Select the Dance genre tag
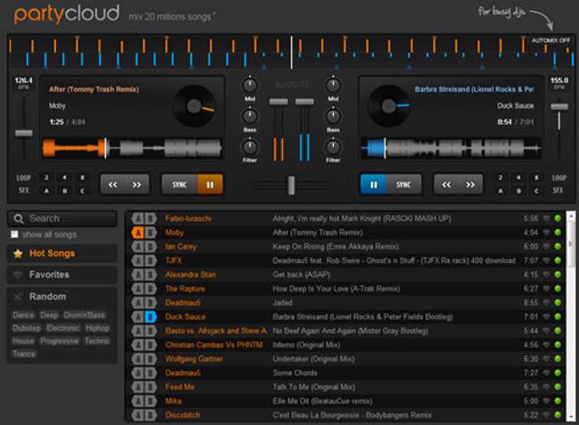Viewport: 579px width, 425px height. pyautogui.click(x=24, y=315)
